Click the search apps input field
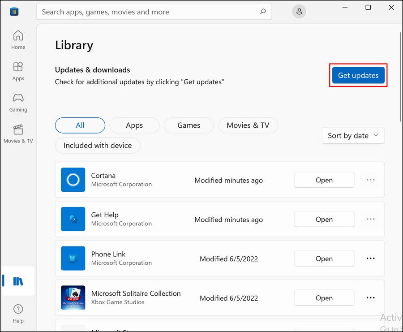The height and width of the screenshot is (332, 403). coord(148,12)
